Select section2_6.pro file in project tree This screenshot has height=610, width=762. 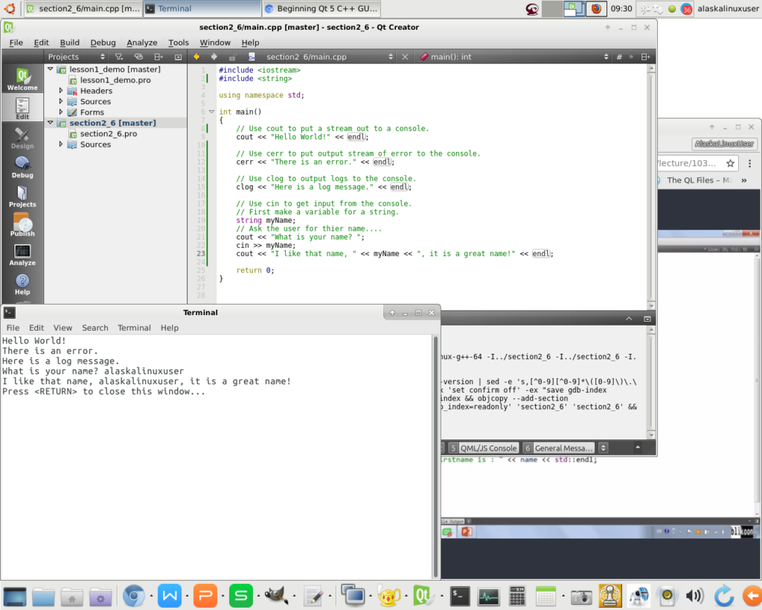pyautogui.click(x=108, y=134)
